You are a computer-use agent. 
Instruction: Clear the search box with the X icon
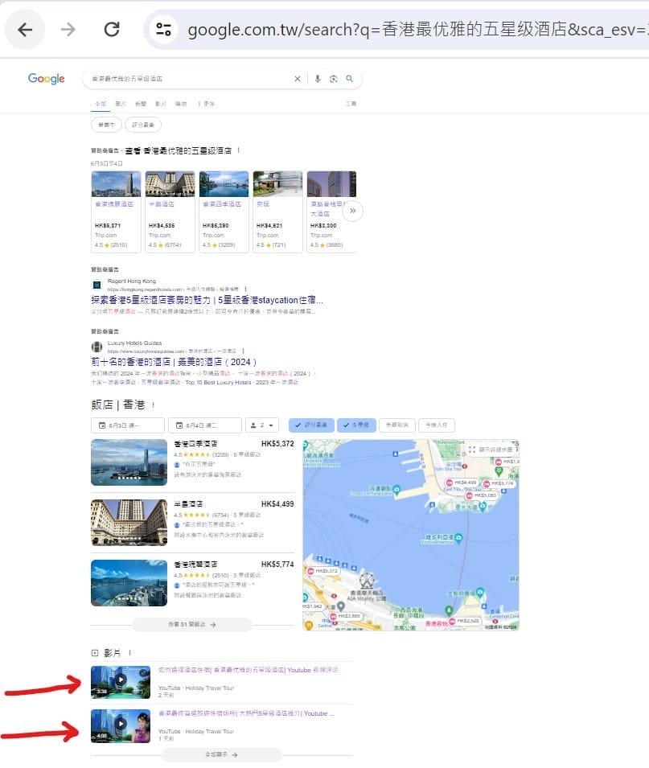[x=298, y=79]
